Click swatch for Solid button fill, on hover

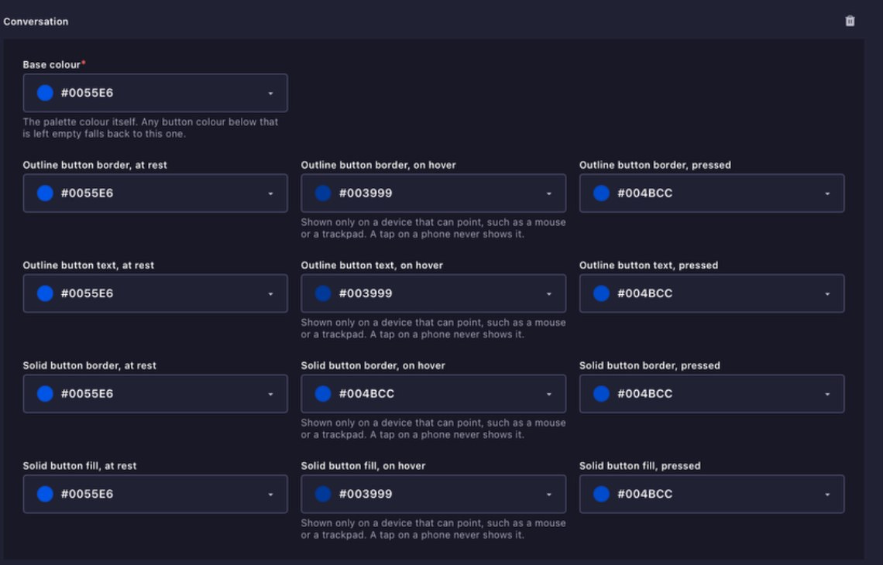point(323,494)
